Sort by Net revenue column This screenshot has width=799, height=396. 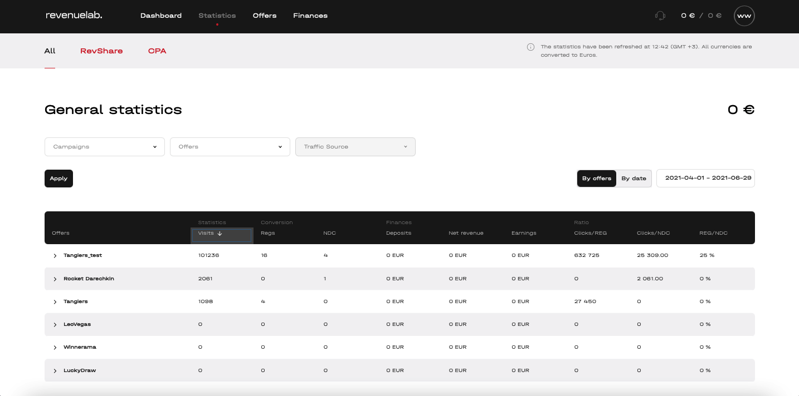click(466, 233)
